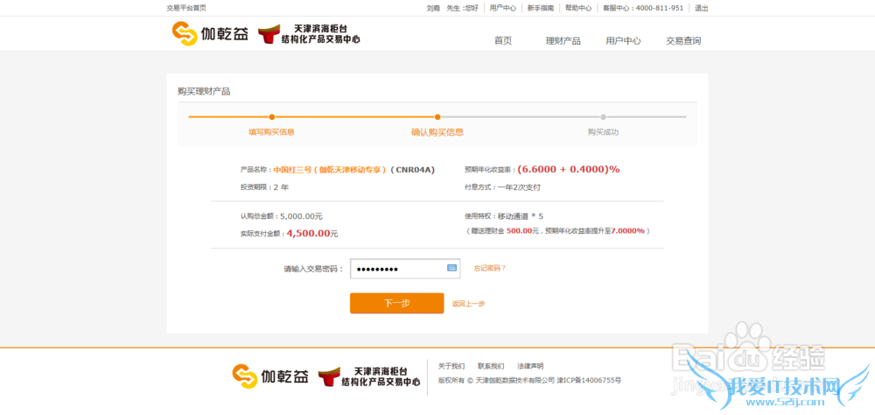Screen dimensions: 875x415
Task: Click the (6.6000 + 0.4000)% yield text
Action: [568, 169]
